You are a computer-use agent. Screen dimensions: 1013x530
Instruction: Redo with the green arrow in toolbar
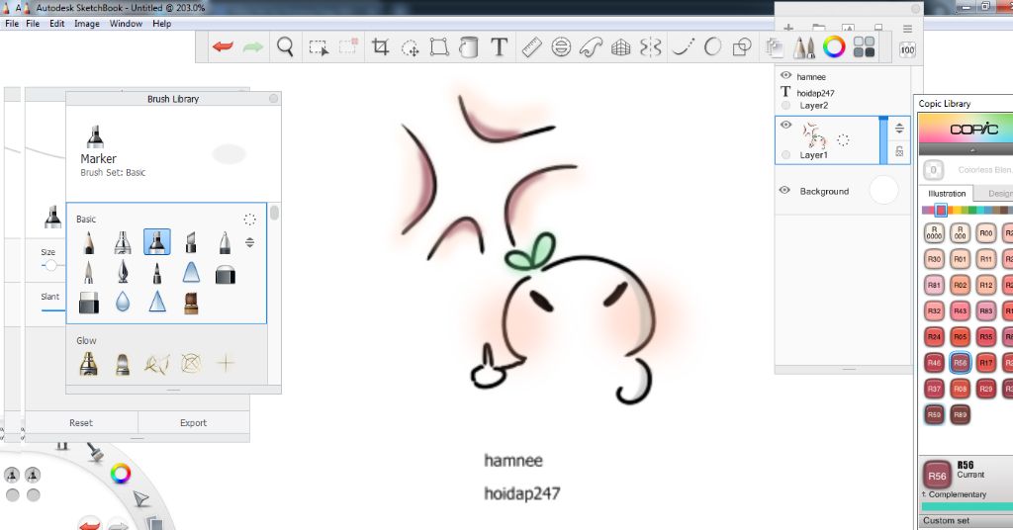[x=253, y=47]
